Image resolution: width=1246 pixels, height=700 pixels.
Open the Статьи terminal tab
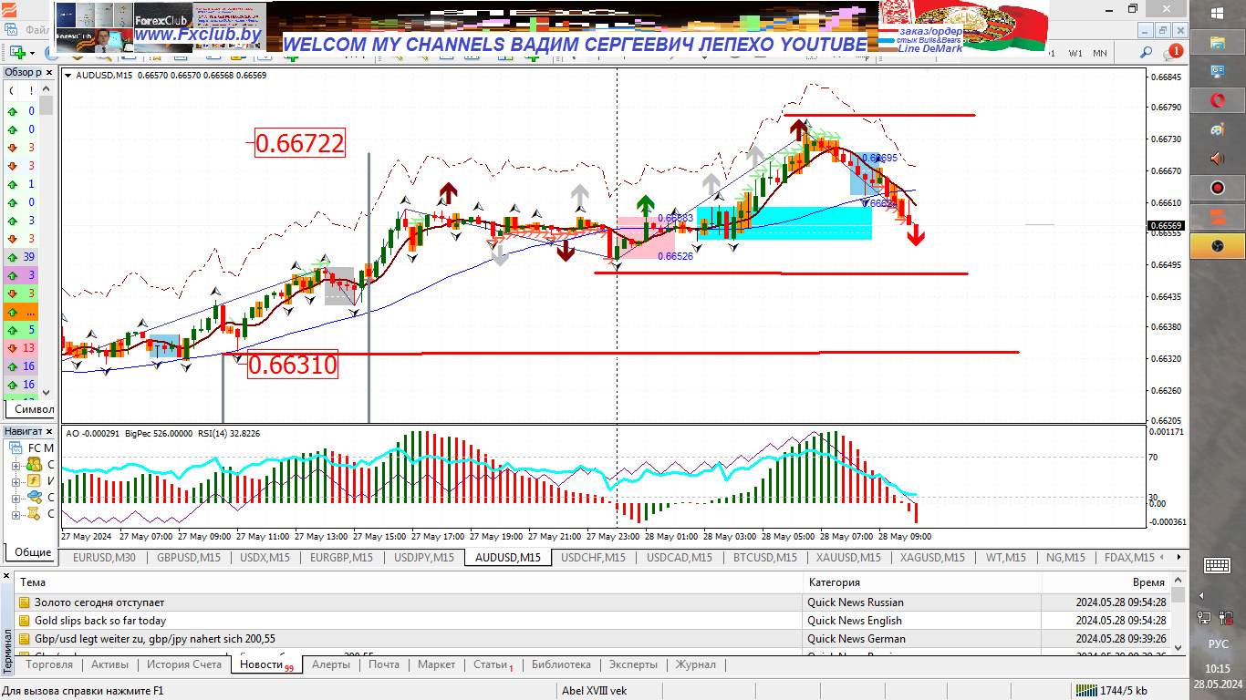coord(493,664)
